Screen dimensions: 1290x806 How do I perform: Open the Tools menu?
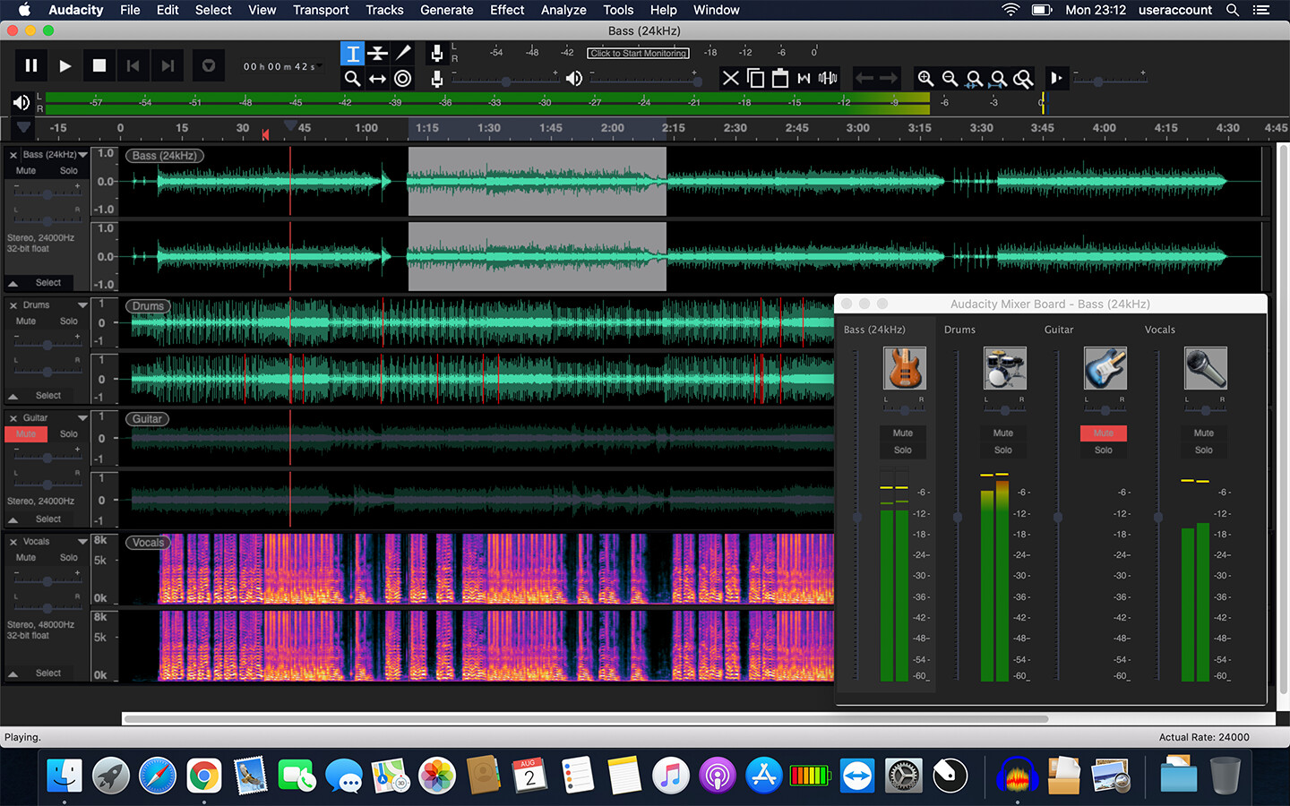tap(618, 10)
